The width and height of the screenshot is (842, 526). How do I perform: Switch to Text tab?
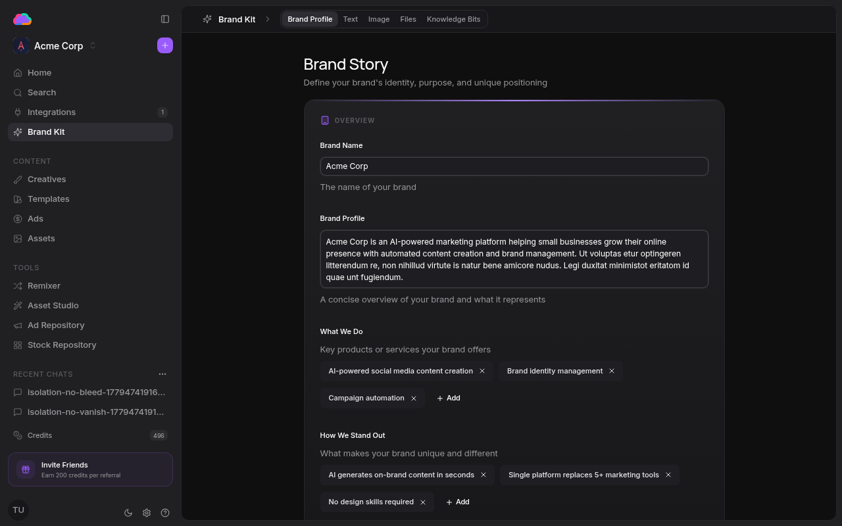click(x=351, y=19)
